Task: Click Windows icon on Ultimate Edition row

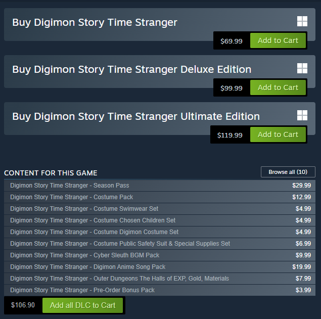Action: point(302,115)
